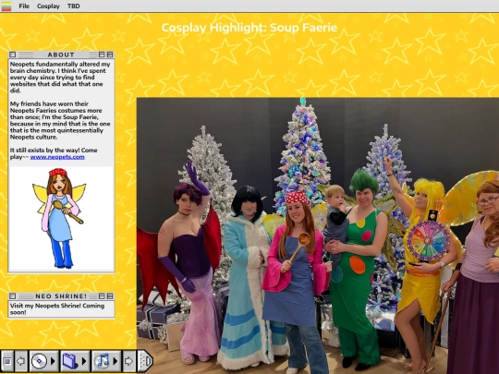The height and width of the screenshot is (374, 499).
Task: Click the 'Visit my Neopets Shrine! Coming soon!' text
Action: pos(57,309)
